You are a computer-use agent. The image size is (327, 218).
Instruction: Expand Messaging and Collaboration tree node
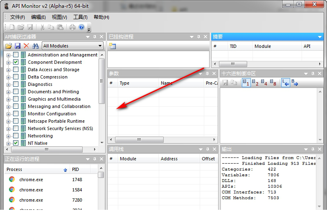click(8, 107)
